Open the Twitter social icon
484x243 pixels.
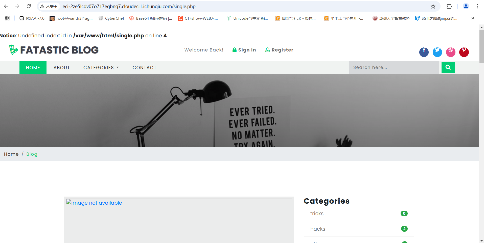tap(437, 52)
